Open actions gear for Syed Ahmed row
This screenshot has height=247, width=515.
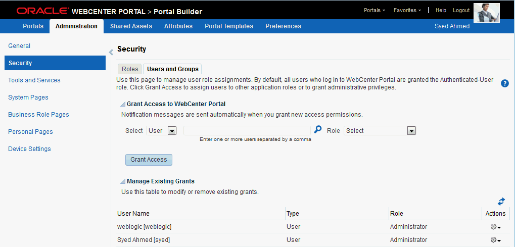click(495, 240)
